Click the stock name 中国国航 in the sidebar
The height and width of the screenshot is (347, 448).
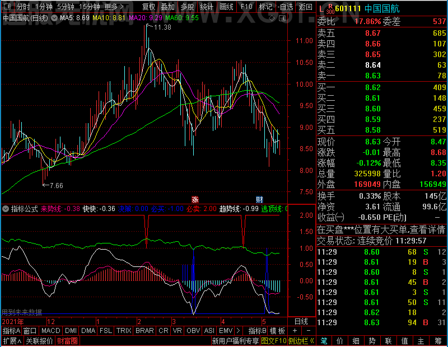click(x=382, y=8)
